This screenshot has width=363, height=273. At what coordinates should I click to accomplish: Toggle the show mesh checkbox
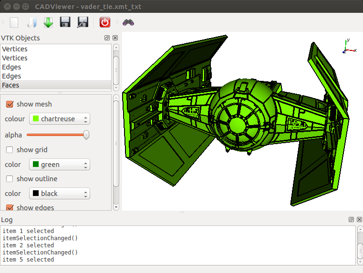pyautogui.click(x=10, y=104)
